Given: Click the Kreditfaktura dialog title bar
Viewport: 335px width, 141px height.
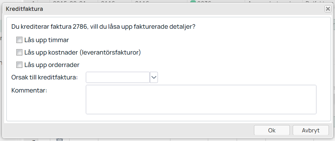Looking at the screenshot, I should (160, 9).
